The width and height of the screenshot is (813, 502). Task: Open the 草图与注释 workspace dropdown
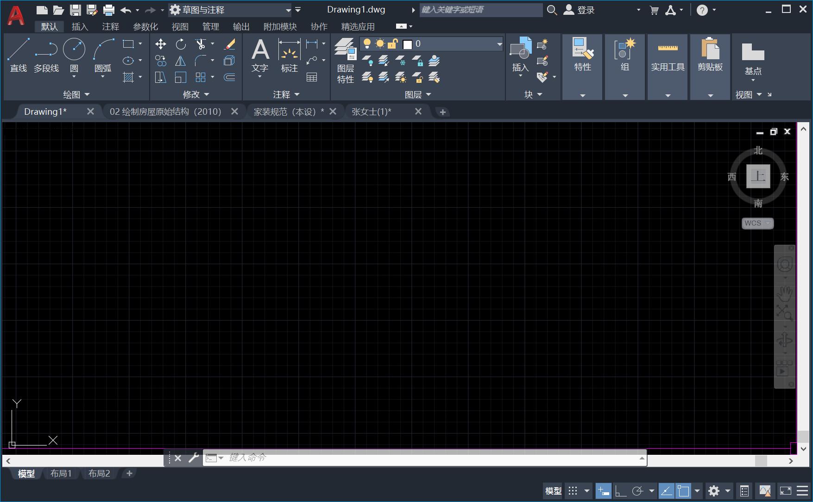pyautogui.click(x=288, y=10)
